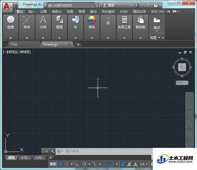Click the orbit tool in navigation bar

pos(189,129)
